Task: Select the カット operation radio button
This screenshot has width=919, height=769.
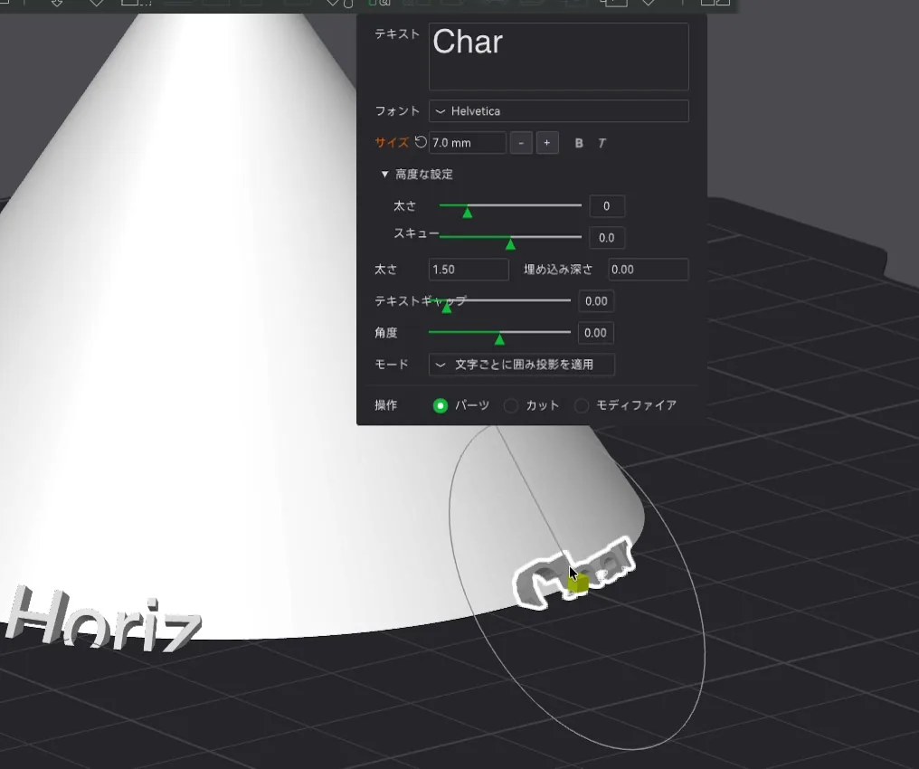Action: point(511,405)
